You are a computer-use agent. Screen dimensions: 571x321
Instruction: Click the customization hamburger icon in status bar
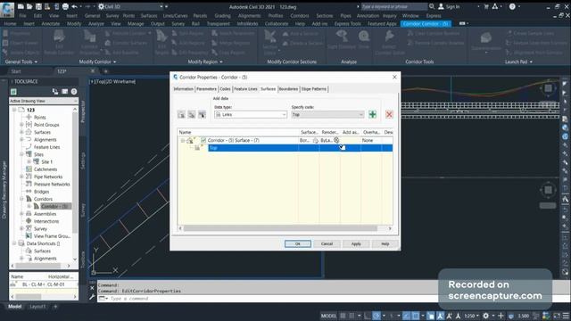click(x=566, y=316)
